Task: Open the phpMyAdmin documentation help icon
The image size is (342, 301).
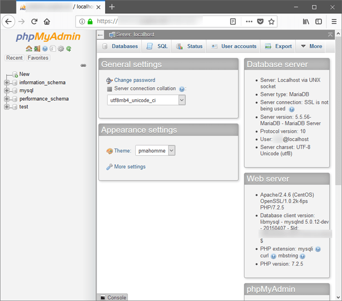Action: pyautogui.click(x=45, y=48)
